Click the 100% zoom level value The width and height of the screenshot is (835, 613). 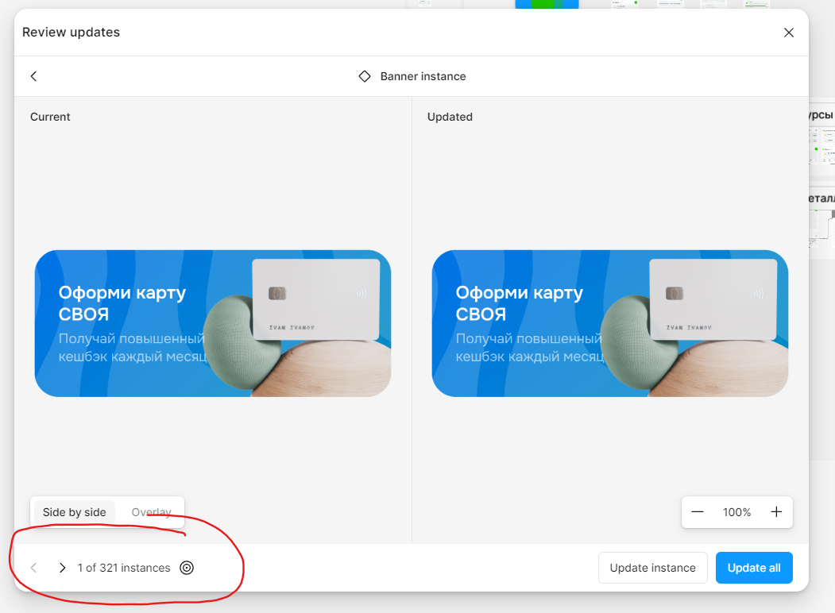click(x=736, y=512)
